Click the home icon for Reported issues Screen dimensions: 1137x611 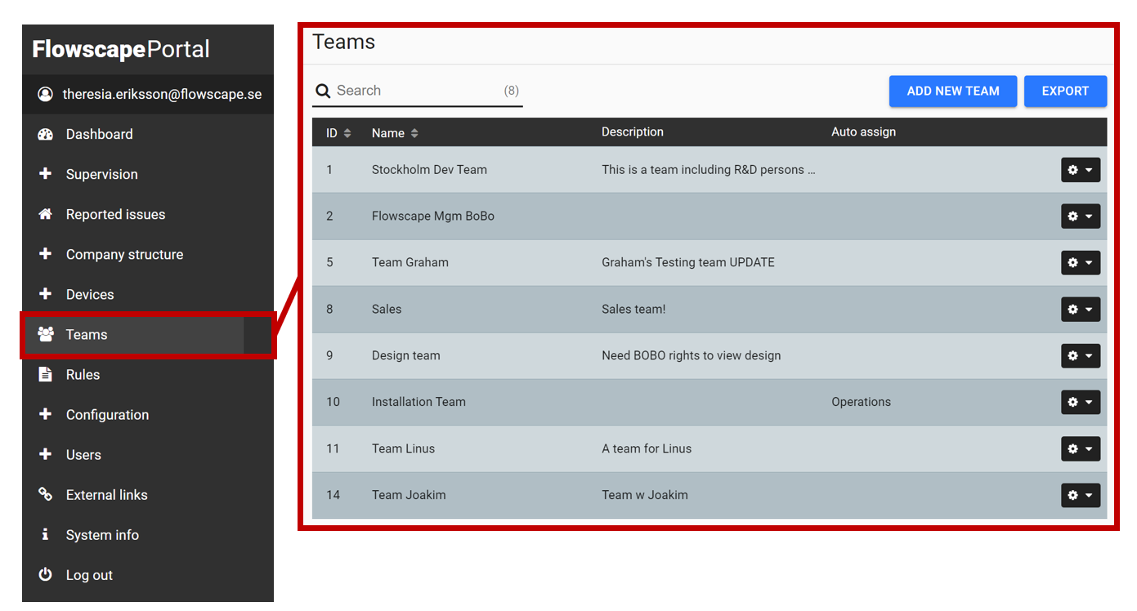(x=45, y=214)
